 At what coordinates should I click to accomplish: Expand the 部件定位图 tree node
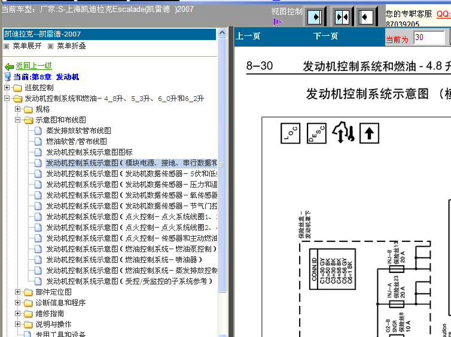[x=17, y=292]
